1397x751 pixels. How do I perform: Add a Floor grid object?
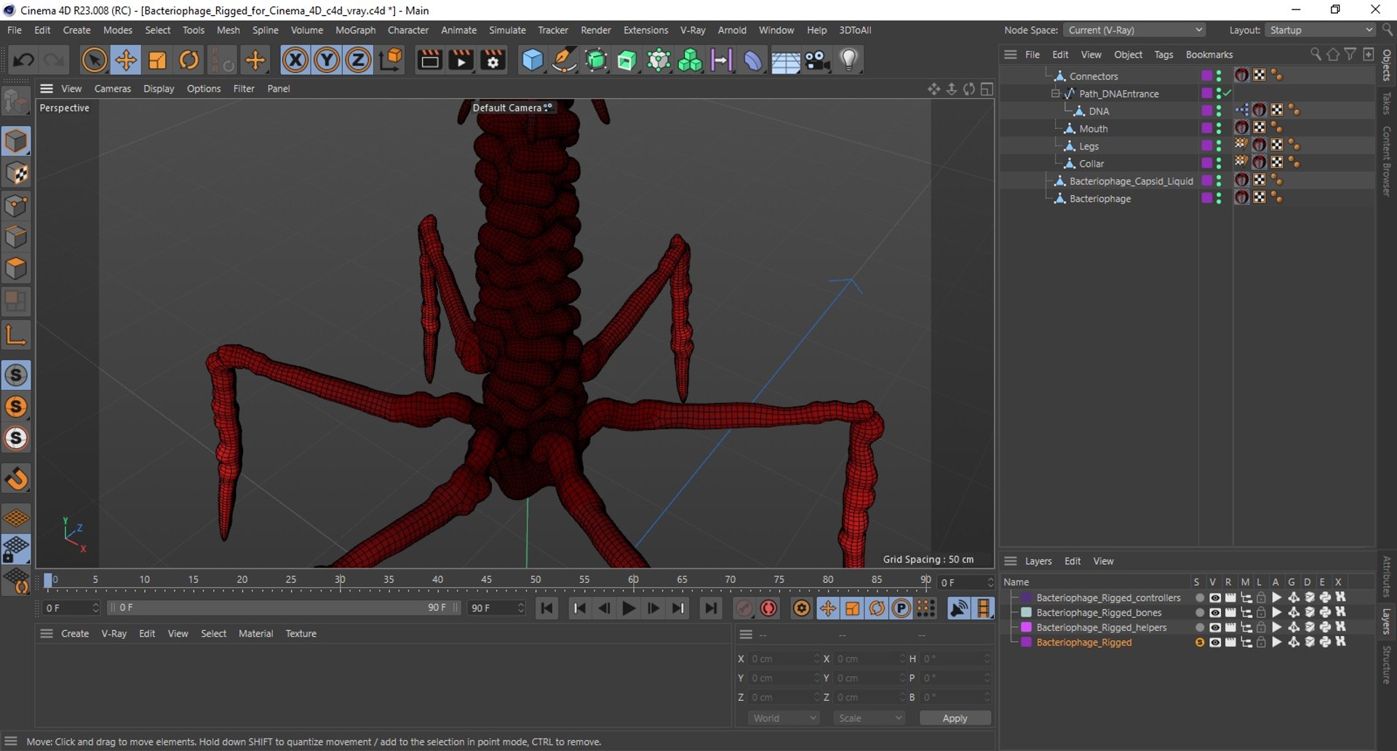(x=785, y=60)
